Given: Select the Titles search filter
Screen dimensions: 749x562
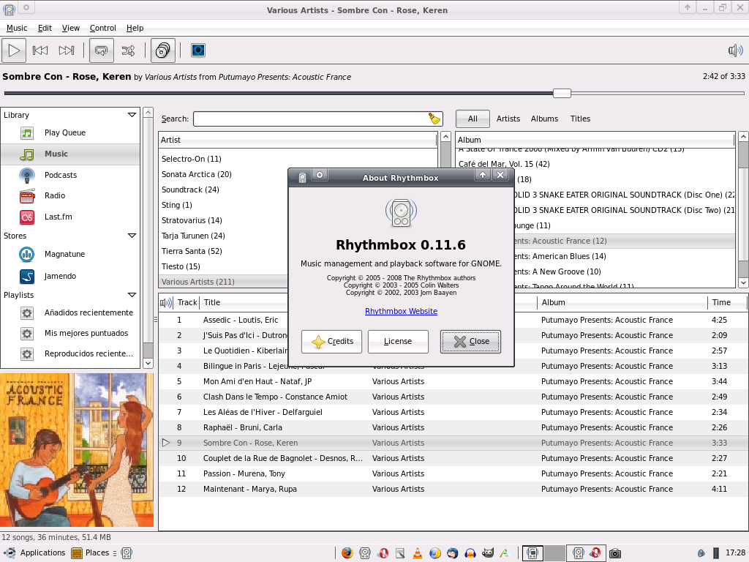Looking at the screenshot, I should [x=580, y=119].
